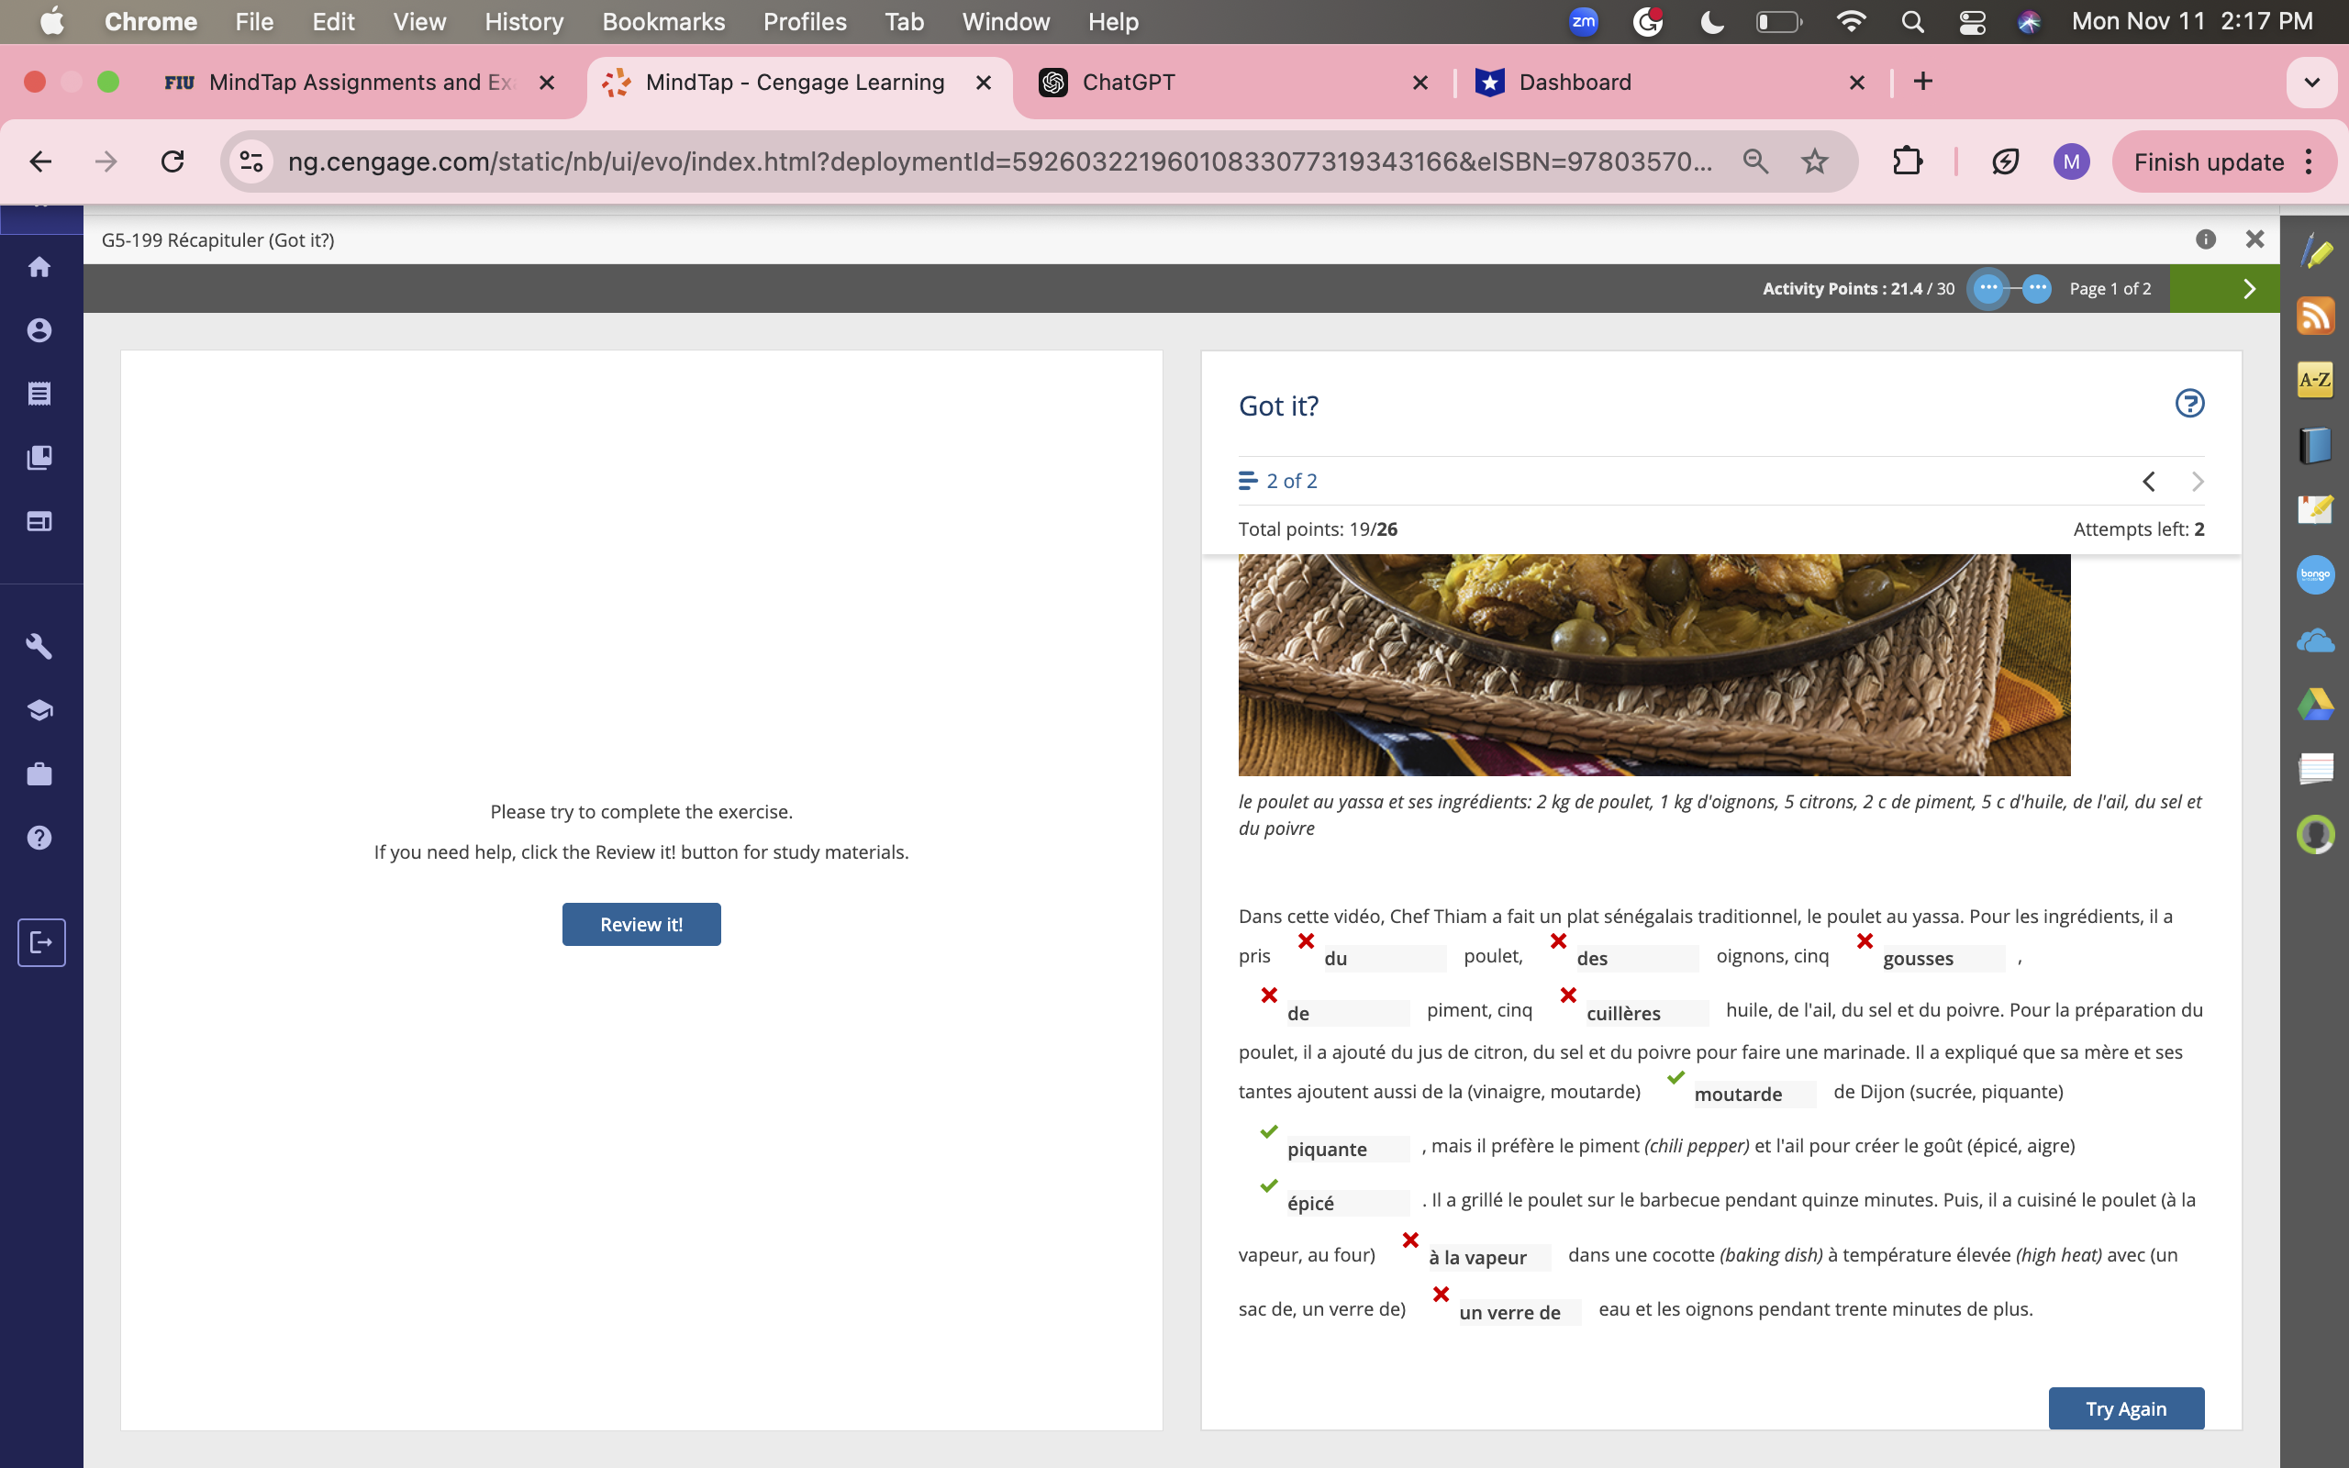Open the Bookmarks menu in the menu bar
This screenshot has height=1468, width=2349.
pos(663,21)
